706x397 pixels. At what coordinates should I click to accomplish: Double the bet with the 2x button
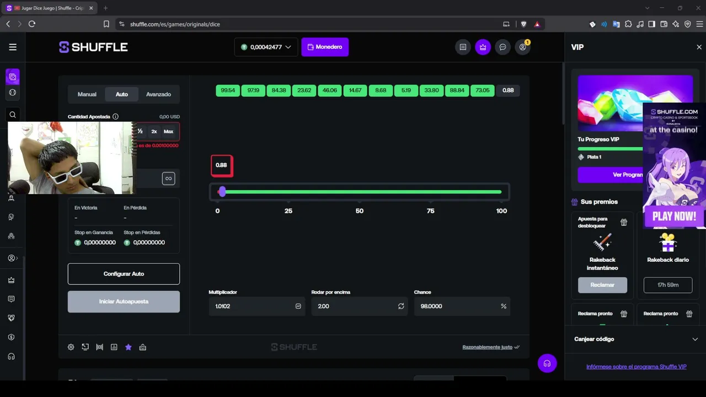(x=154, y=131)
